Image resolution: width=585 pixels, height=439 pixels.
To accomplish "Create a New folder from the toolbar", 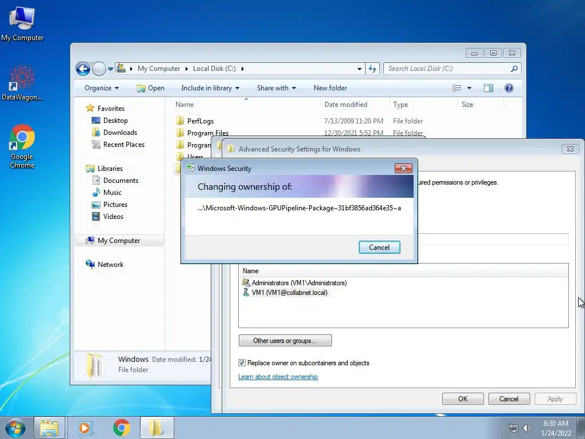I will click(330, 88).
